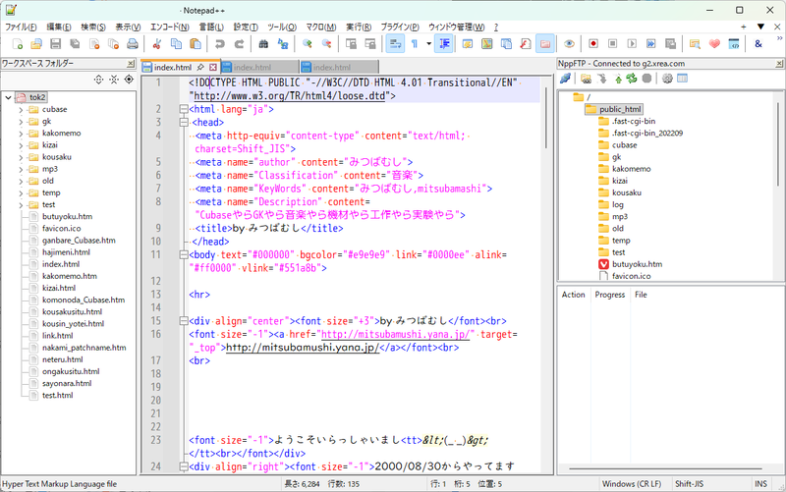This screenshot has height=492, width=786.
Task: Switch to the second index.html tab
Action: point(259,67)
